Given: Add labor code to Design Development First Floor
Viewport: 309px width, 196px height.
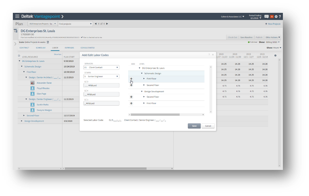Looking at the screenshot, I should (131, 103).
